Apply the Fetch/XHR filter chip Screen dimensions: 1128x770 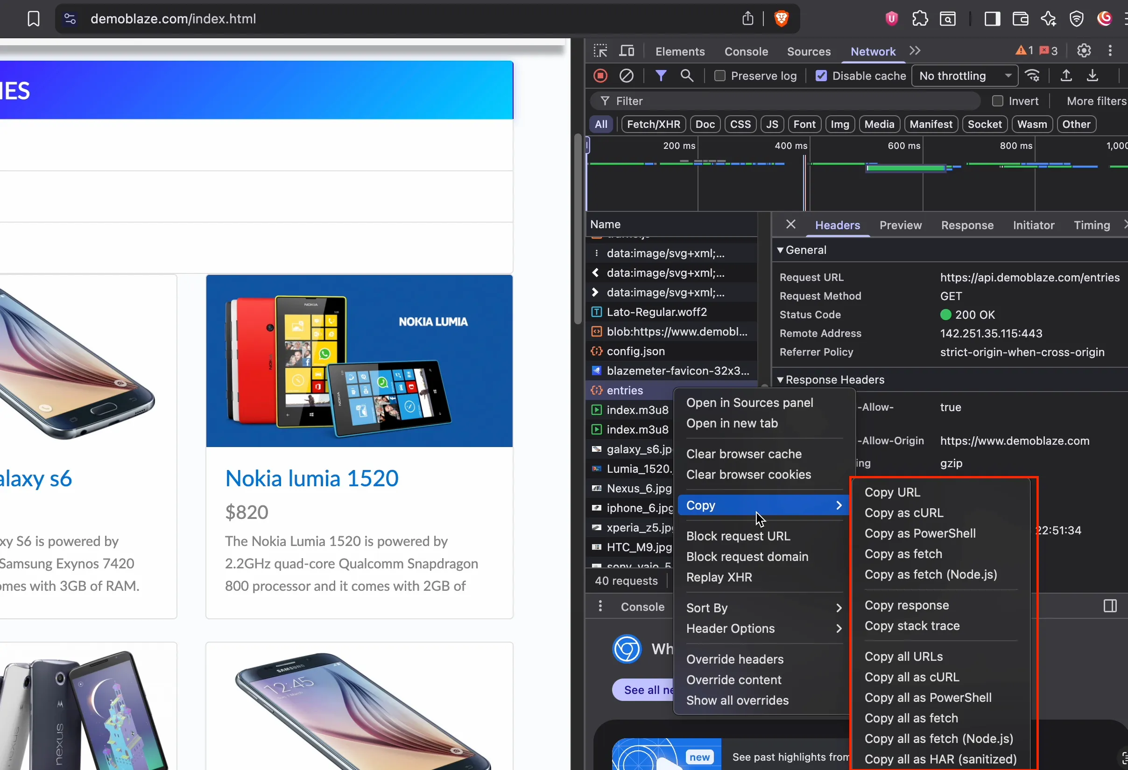(x=653, y=124)
